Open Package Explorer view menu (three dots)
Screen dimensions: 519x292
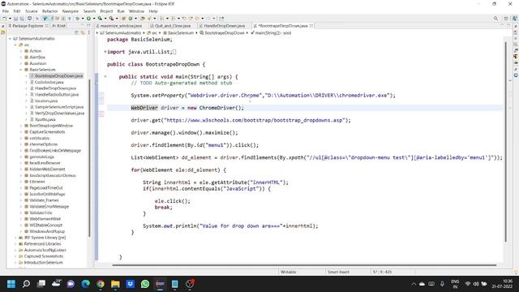click(88, 32)
